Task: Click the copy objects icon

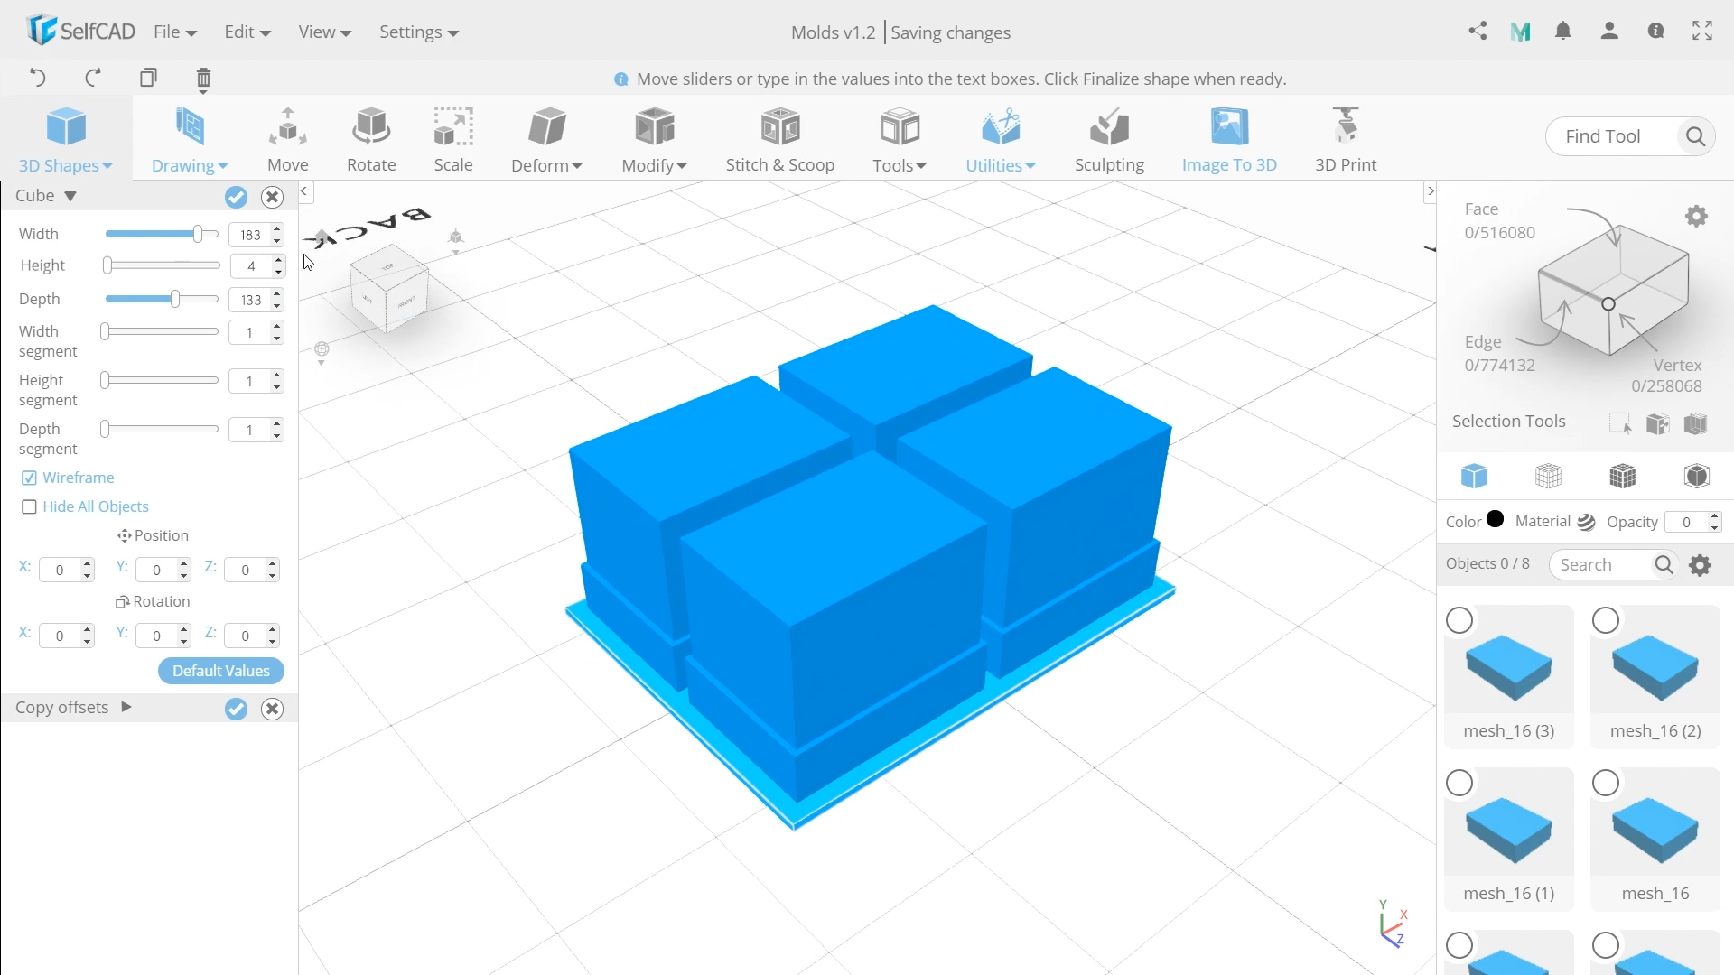Action: click(x=149, y=78)
